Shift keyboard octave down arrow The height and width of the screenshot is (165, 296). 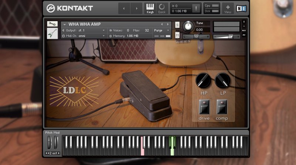[x=46, y=153]
